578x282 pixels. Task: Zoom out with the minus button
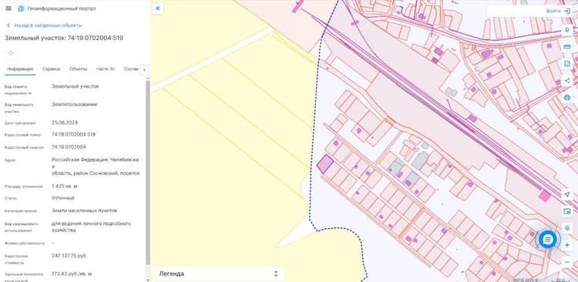[x=567, y=262]
